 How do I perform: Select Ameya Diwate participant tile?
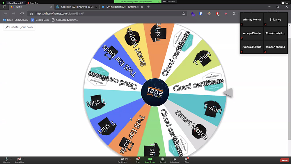tap(252, 33)
